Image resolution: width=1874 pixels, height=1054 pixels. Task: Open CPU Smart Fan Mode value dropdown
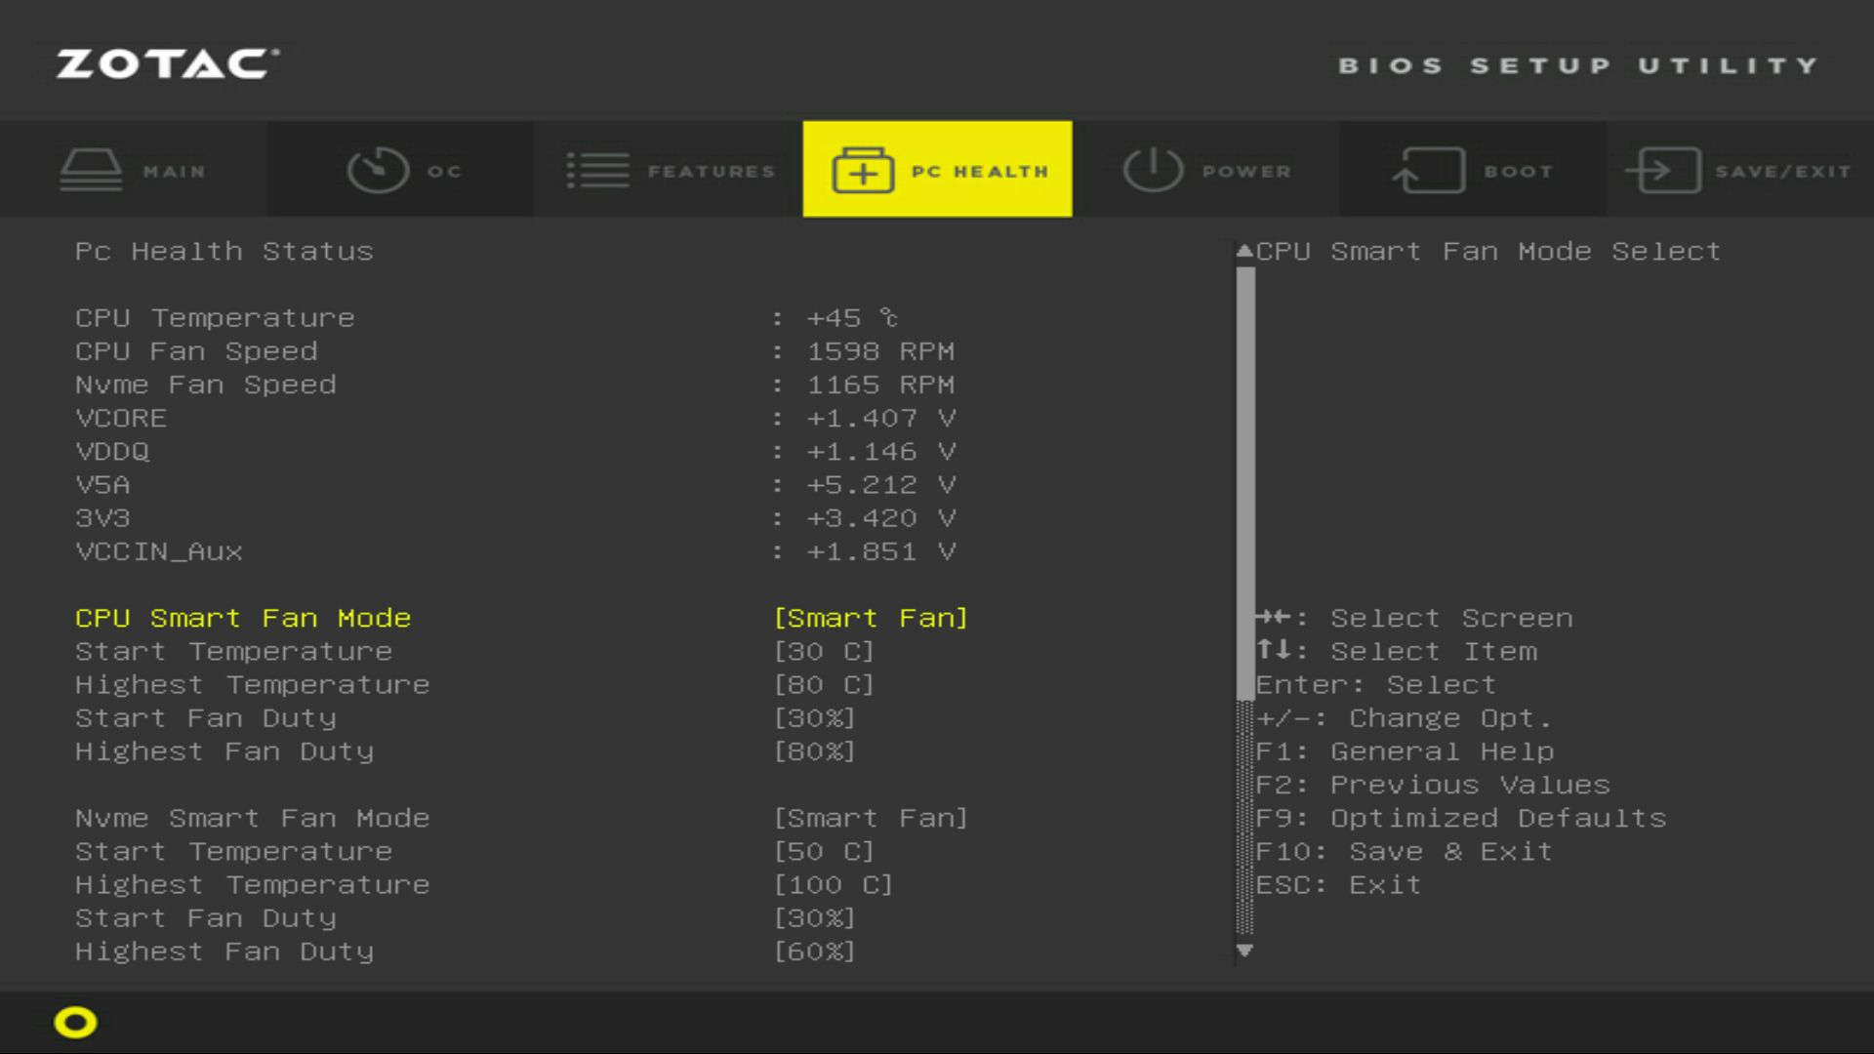pos(870,618)
